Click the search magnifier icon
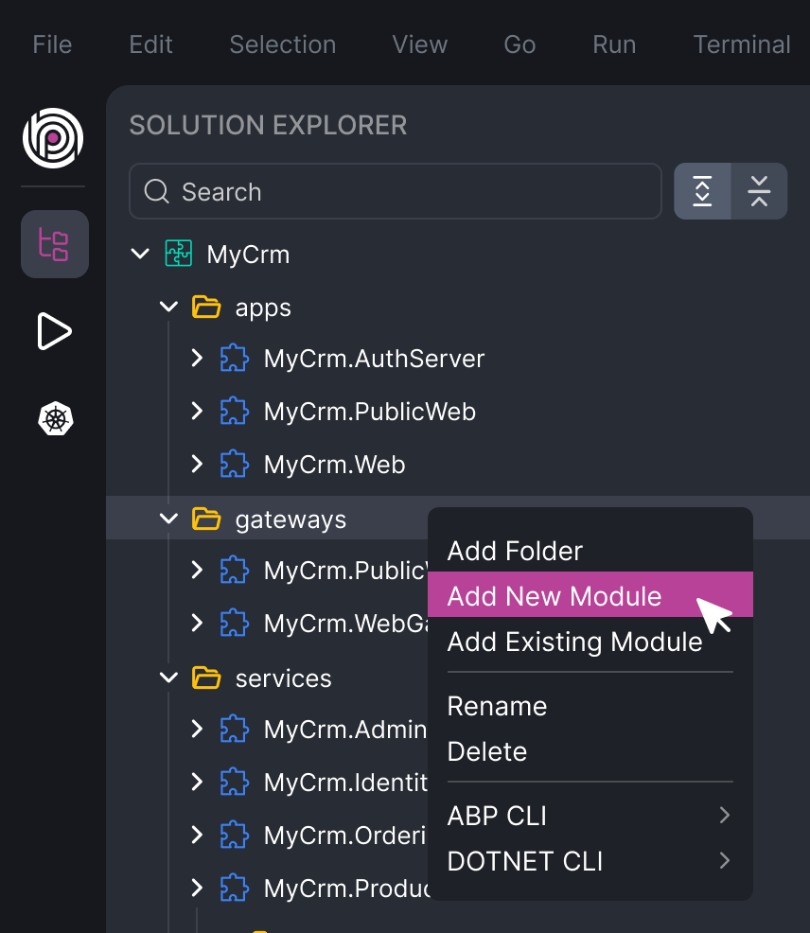810x933 pixels. (157, 191)
